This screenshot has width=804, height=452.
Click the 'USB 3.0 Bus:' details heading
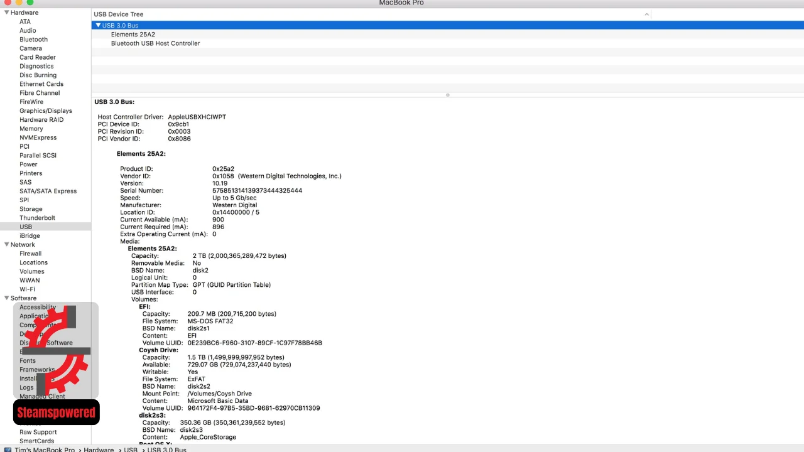coord(114,102)
